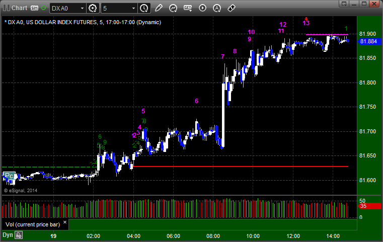Image resolution: width=383 pixels, height=242 pixels.
Task: Select the Vol (current price bar) tab
Action: (33, 224)
